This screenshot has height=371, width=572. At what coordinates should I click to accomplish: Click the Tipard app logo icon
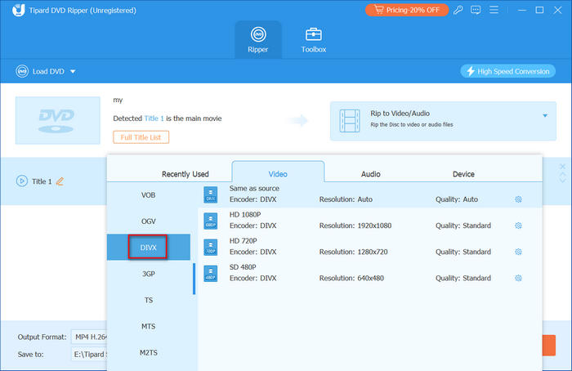(x=18, y=10)
